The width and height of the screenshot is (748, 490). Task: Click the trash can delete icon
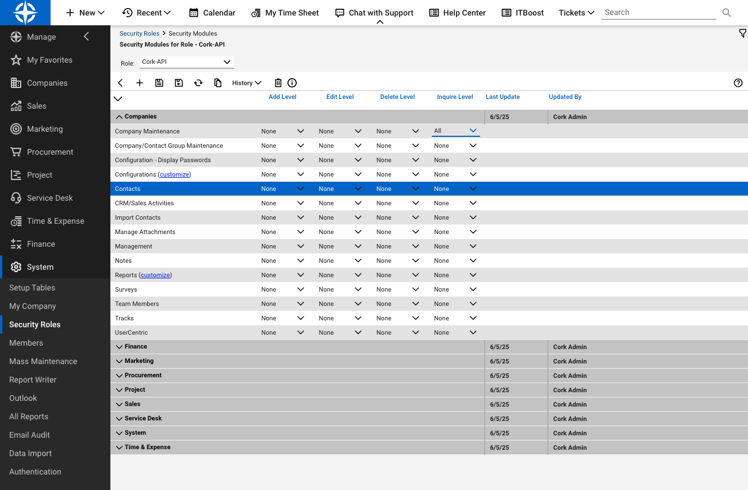[x=278, y=83]
